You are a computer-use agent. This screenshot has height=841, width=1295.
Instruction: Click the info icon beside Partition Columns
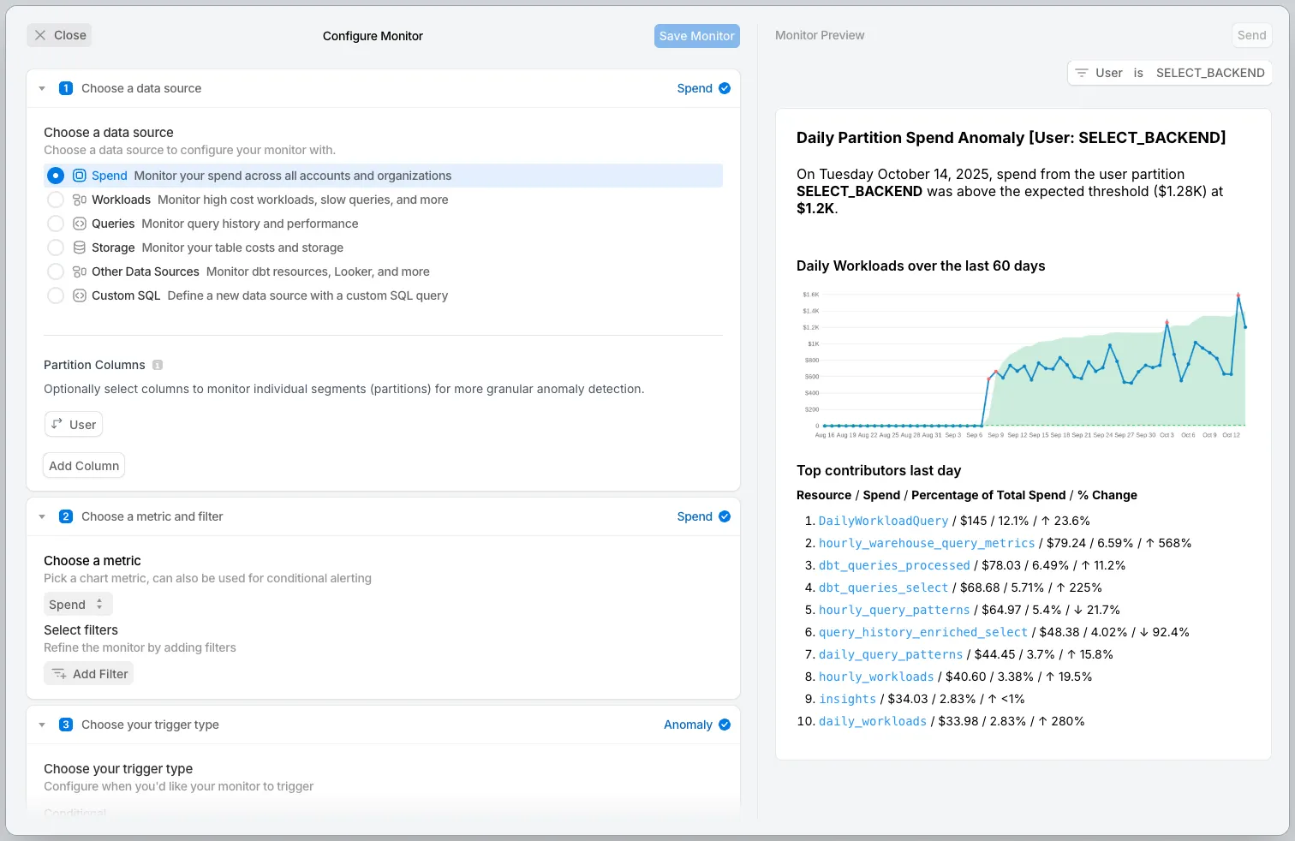(158, 365)
